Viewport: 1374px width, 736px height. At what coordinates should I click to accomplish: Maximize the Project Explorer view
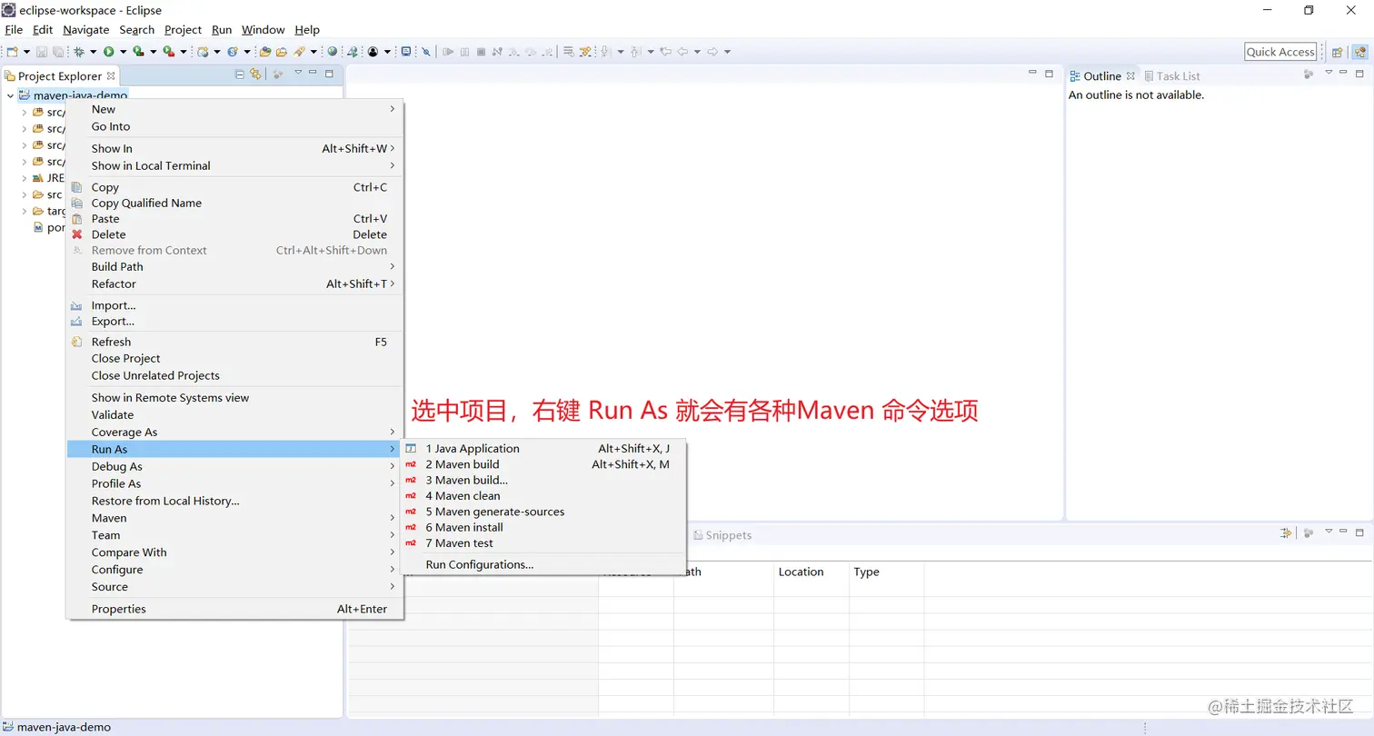click(329, 74)
